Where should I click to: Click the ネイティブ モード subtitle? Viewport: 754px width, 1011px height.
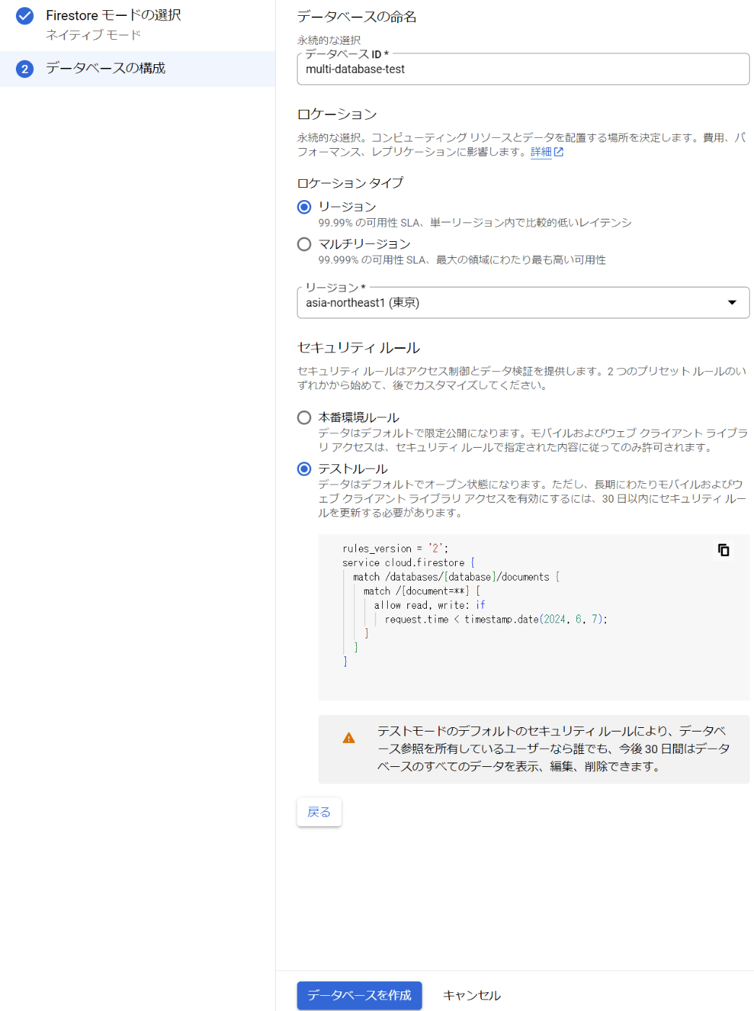click(93, 35)
